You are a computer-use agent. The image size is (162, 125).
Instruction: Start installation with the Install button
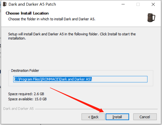(117, 117)
